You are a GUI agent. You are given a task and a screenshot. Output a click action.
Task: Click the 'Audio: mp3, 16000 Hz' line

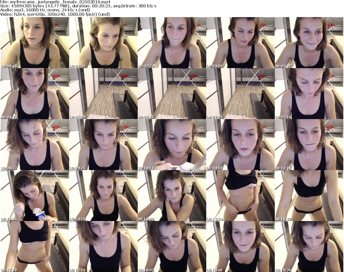(x=45, y=10)
